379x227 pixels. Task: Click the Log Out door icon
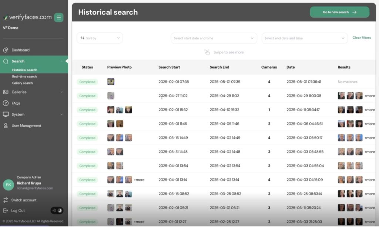click(6, 211)
